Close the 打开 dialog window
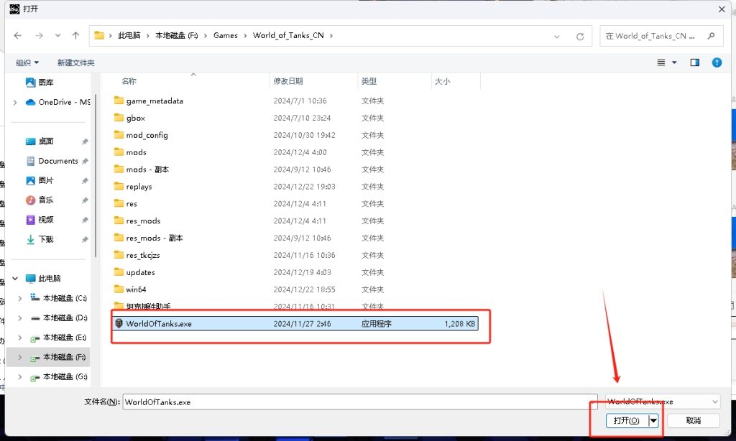The width and height of the screenshot is (736, 441). point(722,9)
